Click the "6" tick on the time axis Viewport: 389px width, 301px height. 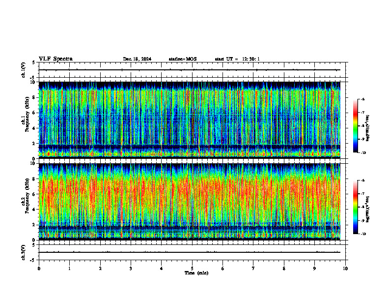pos(223,269)
